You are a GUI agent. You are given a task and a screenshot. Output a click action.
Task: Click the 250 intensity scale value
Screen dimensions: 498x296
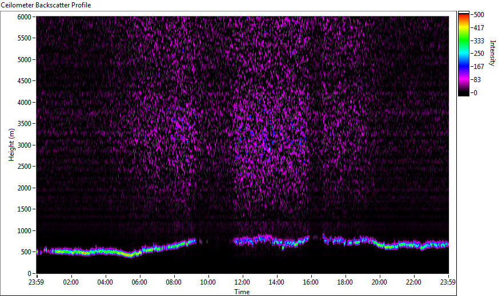pos(479,54)
